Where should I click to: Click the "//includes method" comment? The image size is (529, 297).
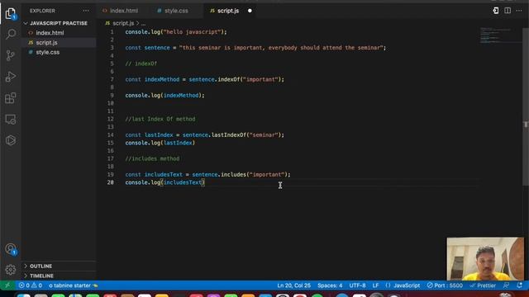coord(152,158)
